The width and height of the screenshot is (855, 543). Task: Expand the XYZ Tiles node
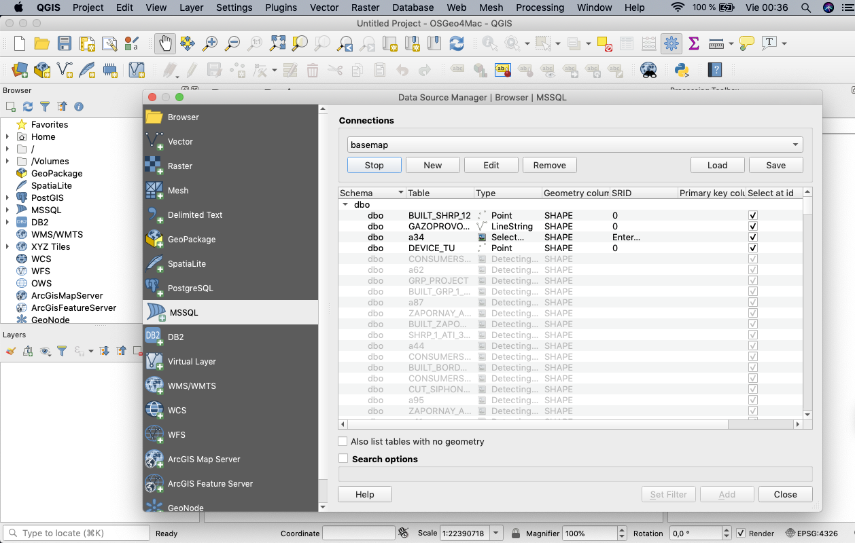pyautogui.click(x=7, y=246)
